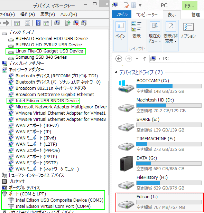Click the FileHistory (H:) capacity bar
This screenshot has width=204, height=213.
click(169, 183)
